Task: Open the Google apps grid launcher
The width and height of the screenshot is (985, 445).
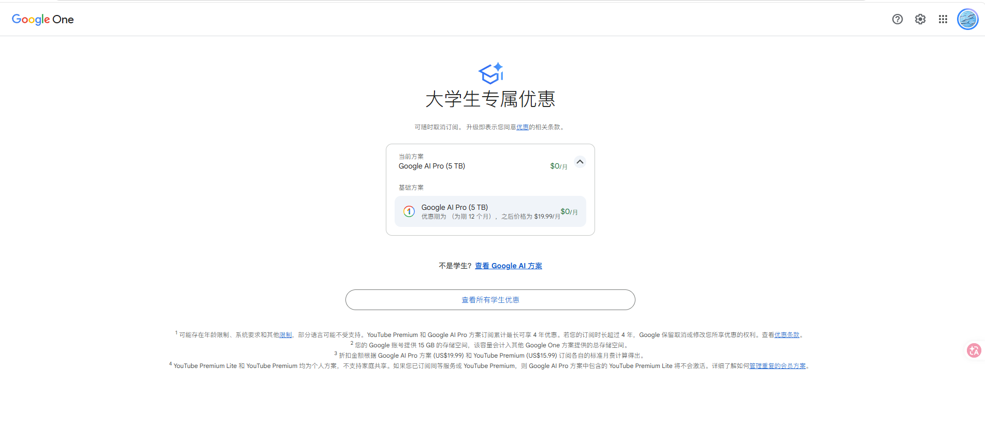Action: (943, 19)
